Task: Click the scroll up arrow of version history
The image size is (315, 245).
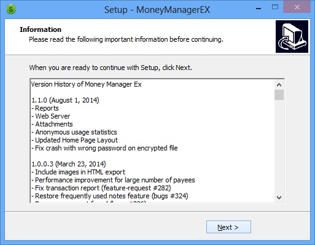Action: coord(279,85)
